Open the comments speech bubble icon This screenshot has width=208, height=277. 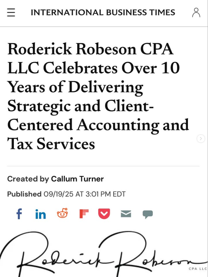(148, 214)
